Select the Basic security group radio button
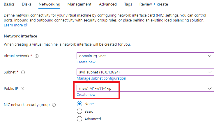219x124 pixels. click(80, 111)
